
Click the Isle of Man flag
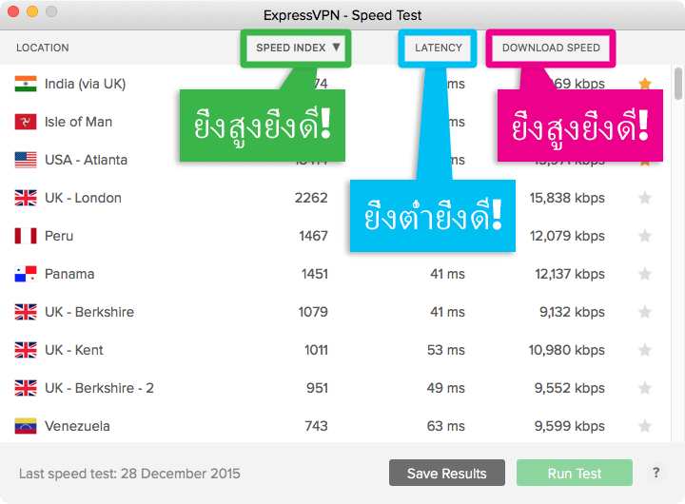tap(26, 122)
